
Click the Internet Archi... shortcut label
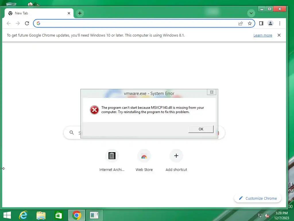point(112,170)
